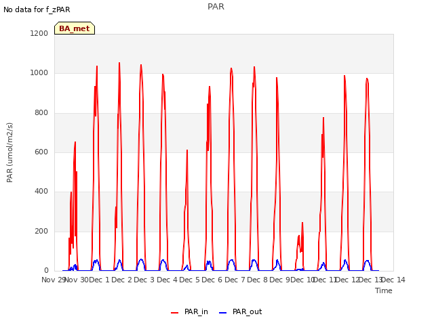
Task: Click the Dec 6 x-axis tick label
Action: tap(212, 280)
